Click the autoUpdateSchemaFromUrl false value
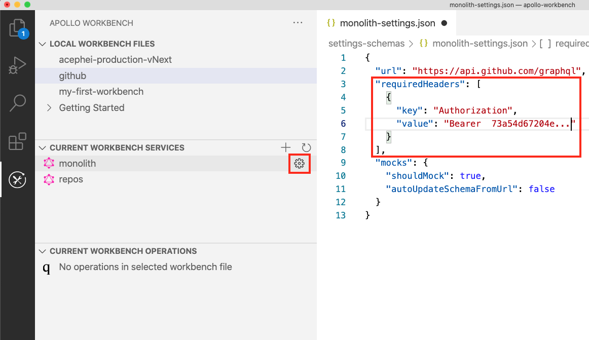589x340 pixels. point(542,189)
